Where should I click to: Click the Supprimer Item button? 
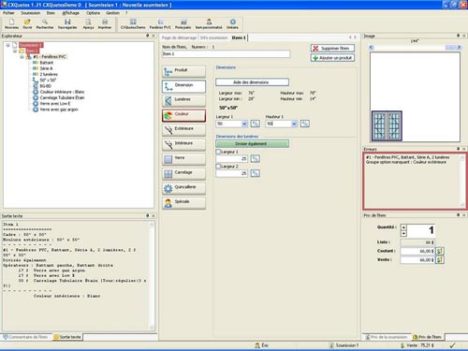click(x=332, y=49)
